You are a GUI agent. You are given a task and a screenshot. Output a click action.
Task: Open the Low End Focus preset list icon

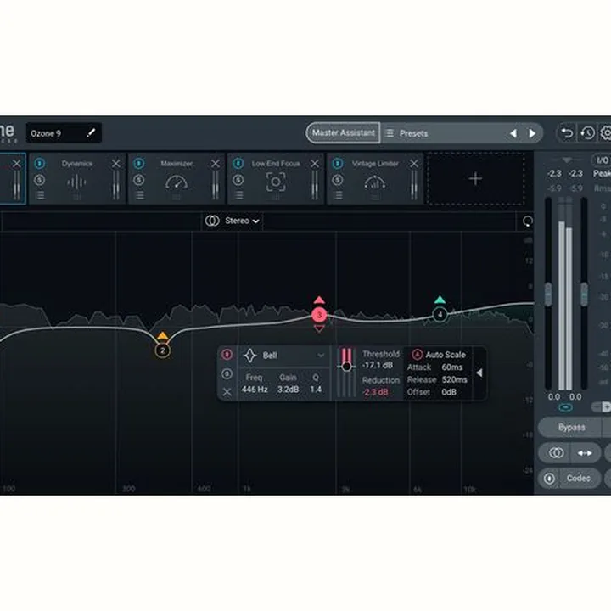pyautogui.click(x=238, y=195)
